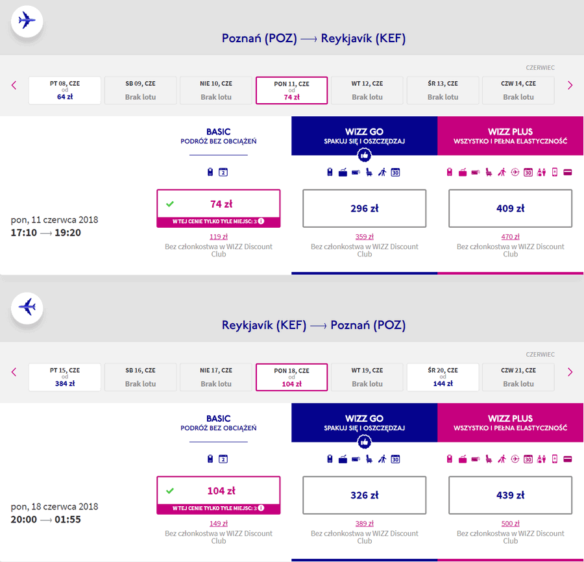Click WIZZ PLUS header on Reykjavík–Poznań flight
This screenshot has height=562, width=584.
(510, 422)
